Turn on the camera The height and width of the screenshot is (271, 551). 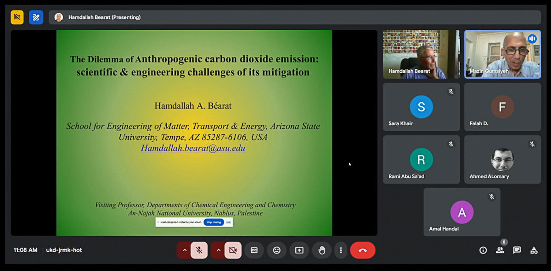point(233,250)
